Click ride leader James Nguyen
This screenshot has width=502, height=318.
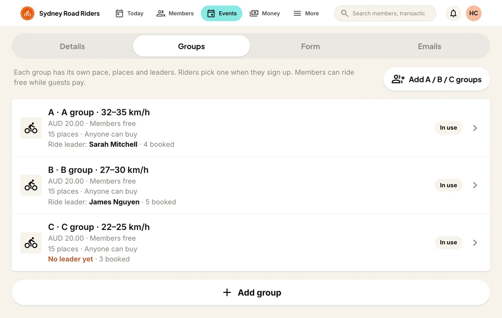pyautogui.click(x=114, y=202)
